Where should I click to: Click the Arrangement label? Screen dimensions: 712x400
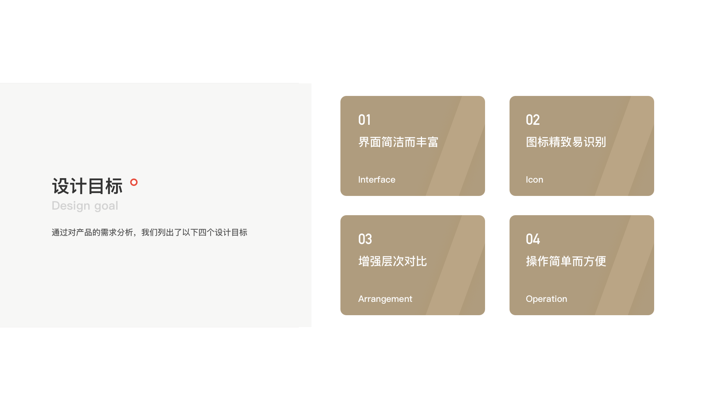385,299
